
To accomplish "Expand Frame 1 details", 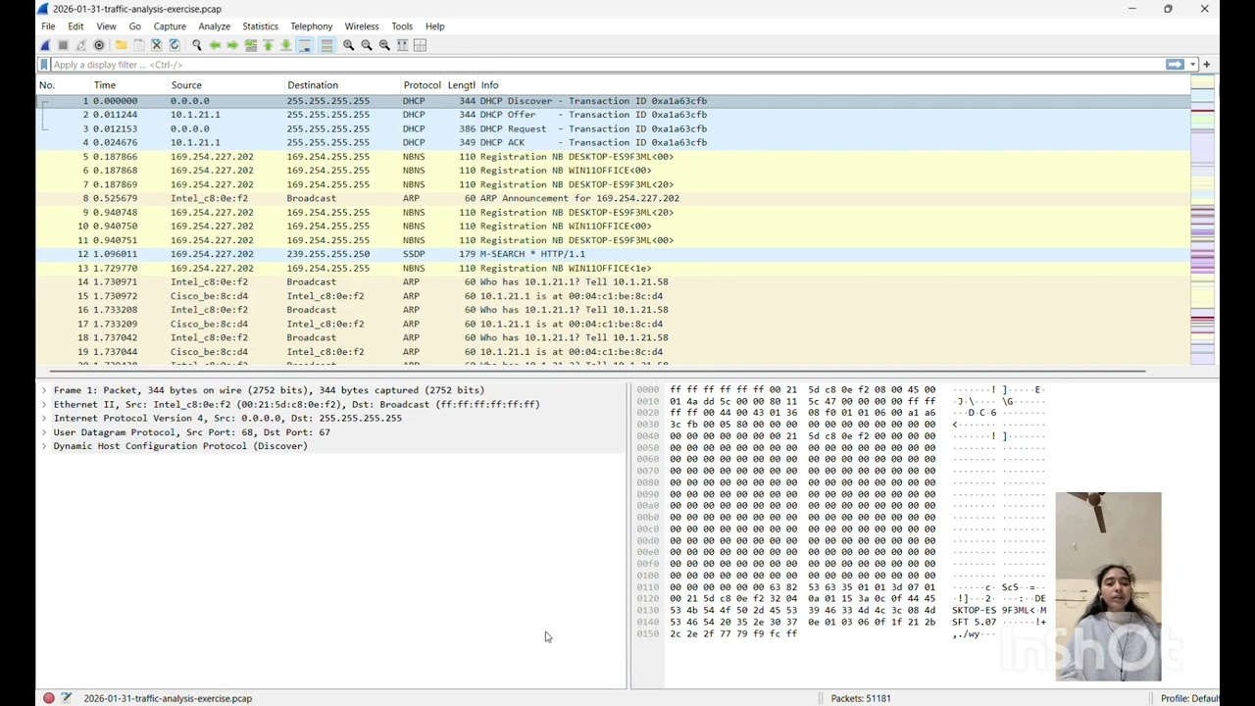I will (44, 390).
